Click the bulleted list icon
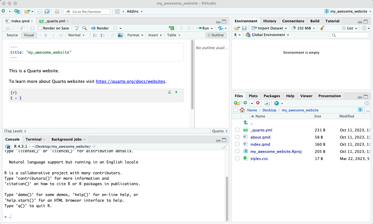This screenshot has width=373, height=224. click(x=95, y=35)
